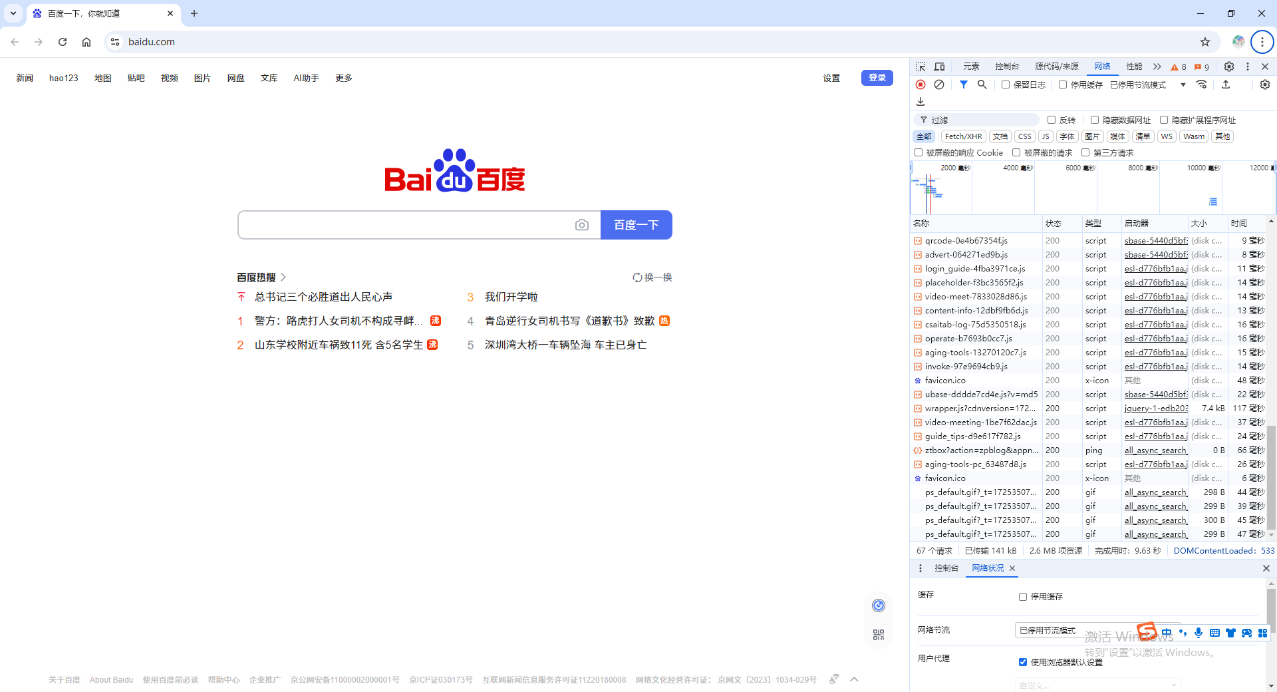This screenshot has height=692, width=1277.
Task: Click in the Baidu search input box
Action: [406, 225]
